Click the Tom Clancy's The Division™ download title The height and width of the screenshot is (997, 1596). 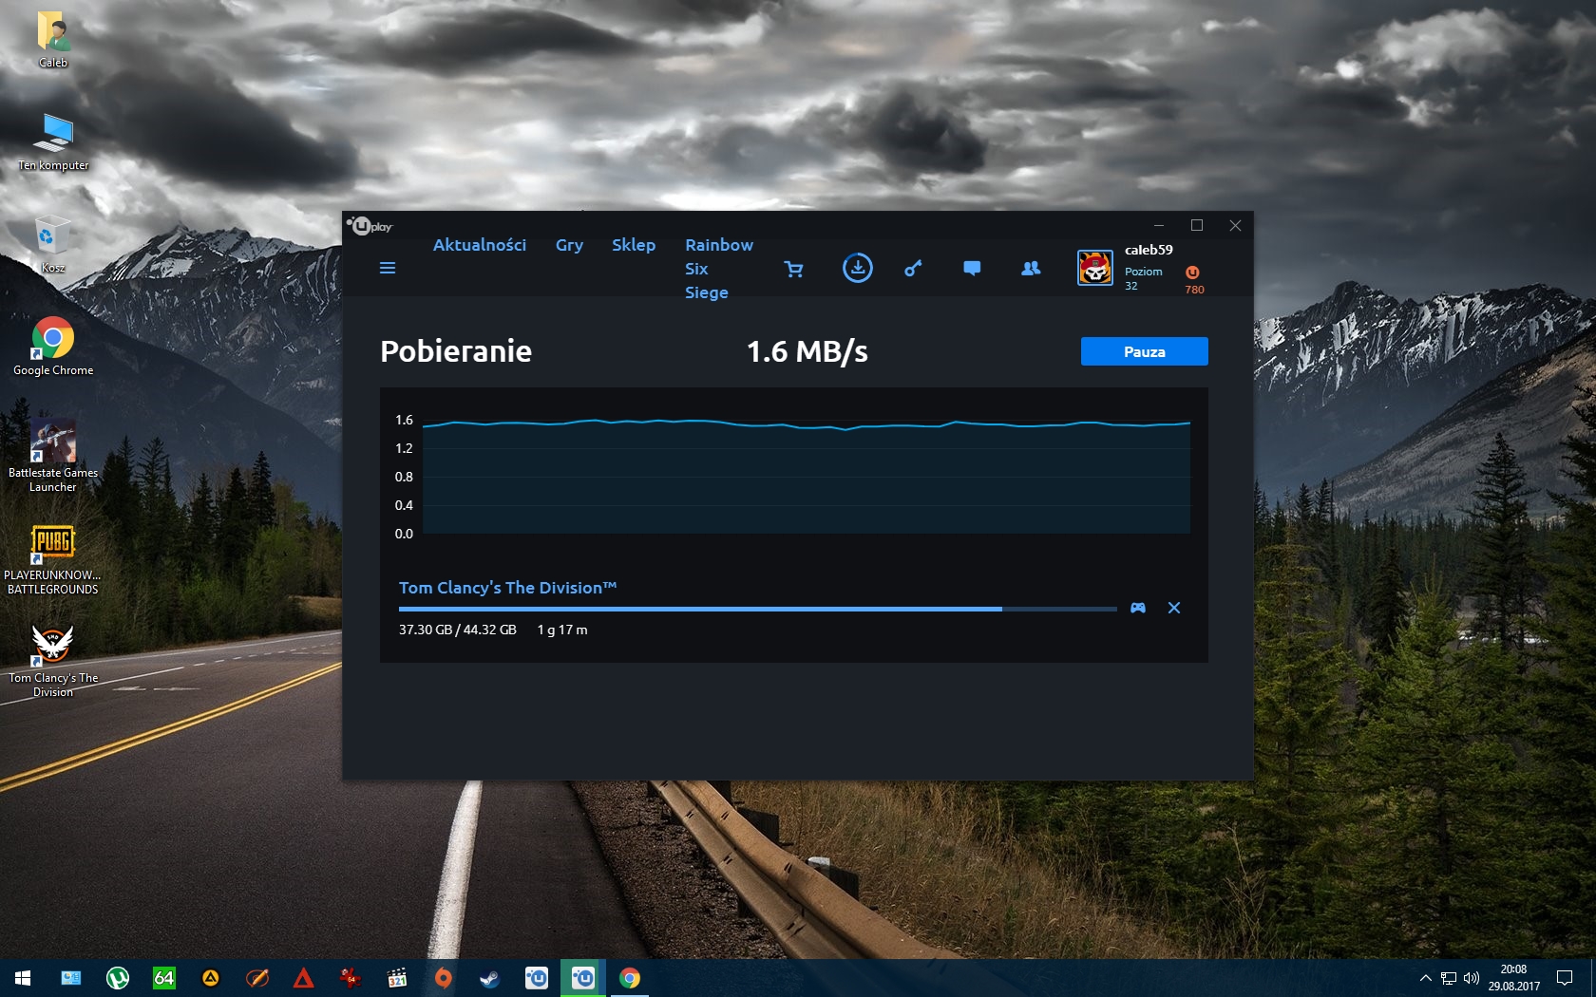[507, 588]
